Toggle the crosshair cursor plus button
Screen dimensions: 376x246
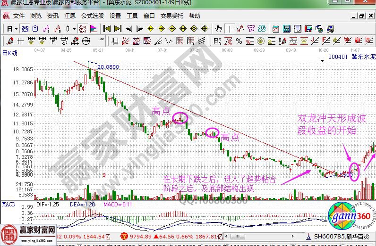(x=230, y=29)
